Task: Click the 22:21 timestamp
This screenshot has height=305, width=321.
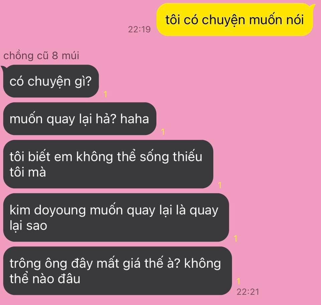Action: pos(248,292)
